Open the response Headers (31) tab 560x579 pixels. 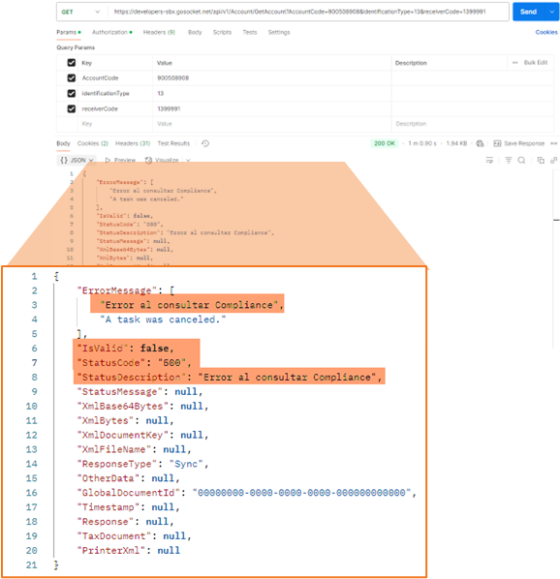(133, 143)
